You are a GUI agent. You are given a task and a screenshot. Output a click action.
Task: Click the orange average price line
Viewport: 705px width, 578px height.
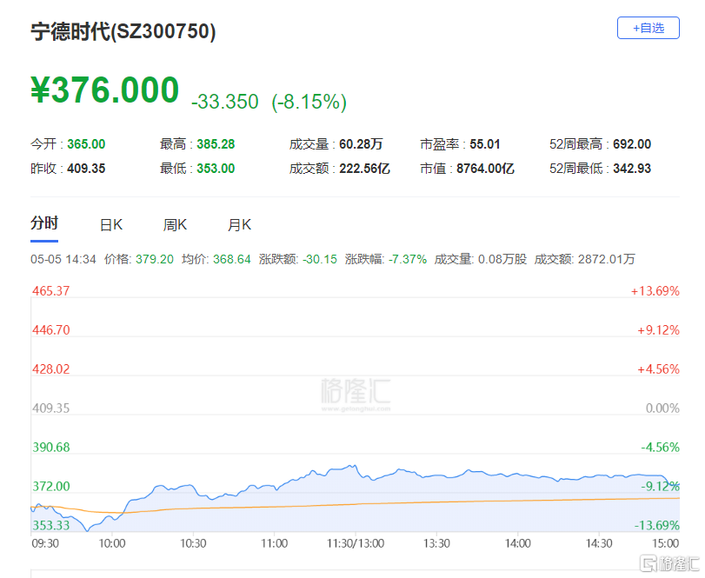[356, 504]
